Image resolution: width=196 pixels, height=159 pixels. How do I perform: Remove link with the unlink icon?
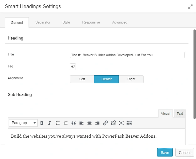coord(114,123)
